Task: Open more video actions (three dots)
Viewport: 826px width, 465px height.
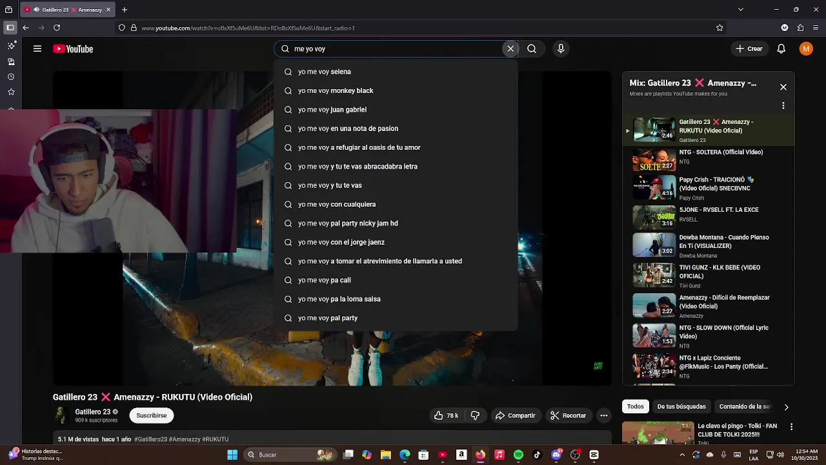Action: tap(604, 415)
